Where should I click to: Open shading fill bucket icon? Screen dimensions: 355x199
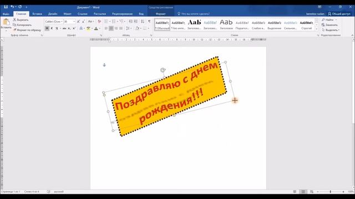(x=137, y=28)
